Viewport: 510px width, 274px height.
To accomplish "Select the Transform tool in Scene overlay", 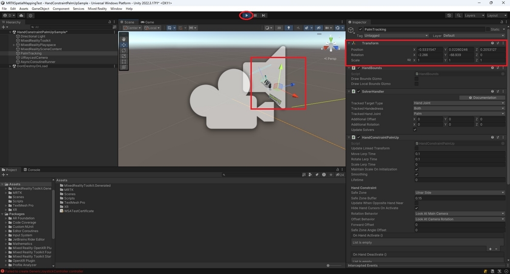I will point(124,67).
